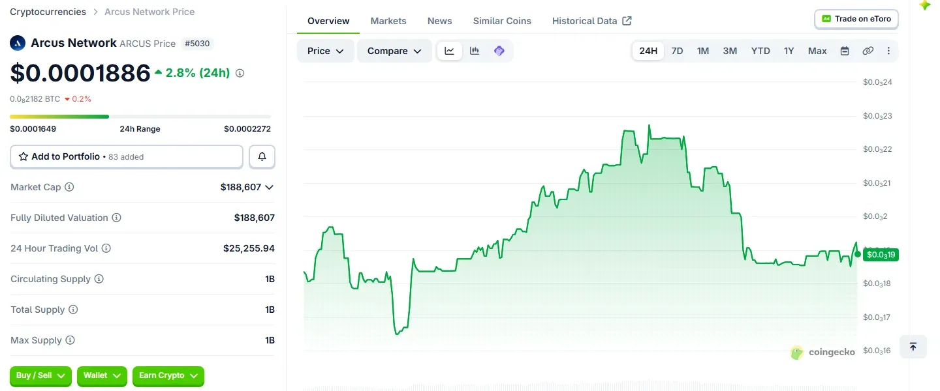Click the sparkle icon in top-right corner
Viewport: 940px width, 391px height.
tap(925, 5)
